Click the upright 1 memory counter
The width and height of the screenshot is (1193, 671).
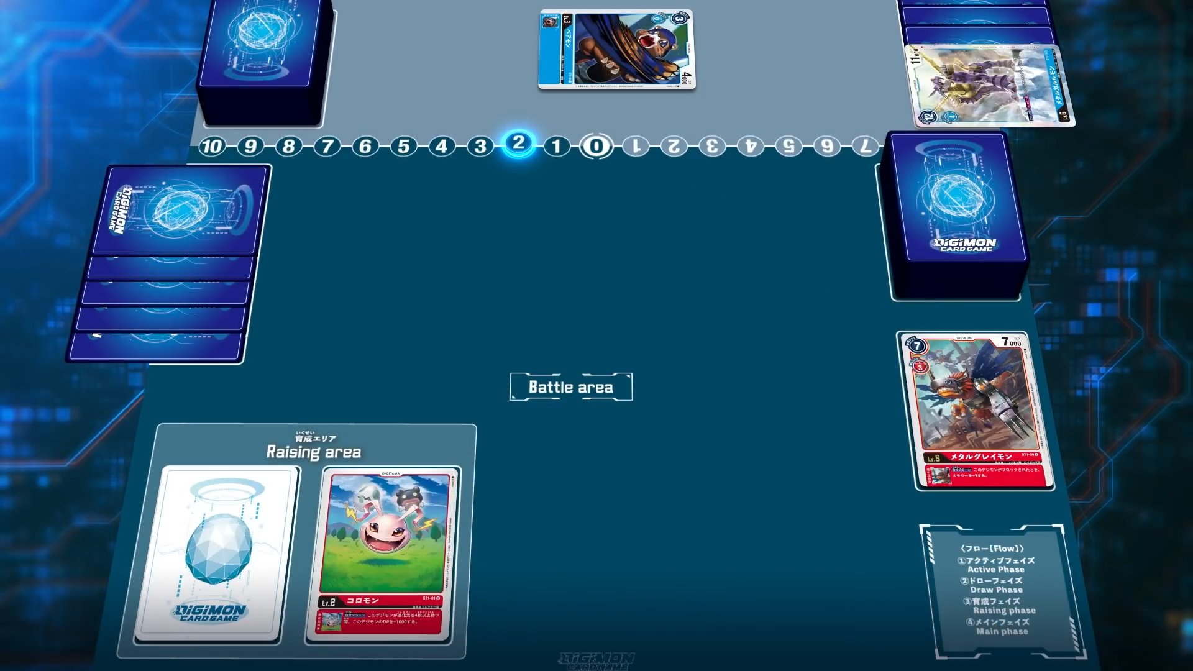point(557,147)
